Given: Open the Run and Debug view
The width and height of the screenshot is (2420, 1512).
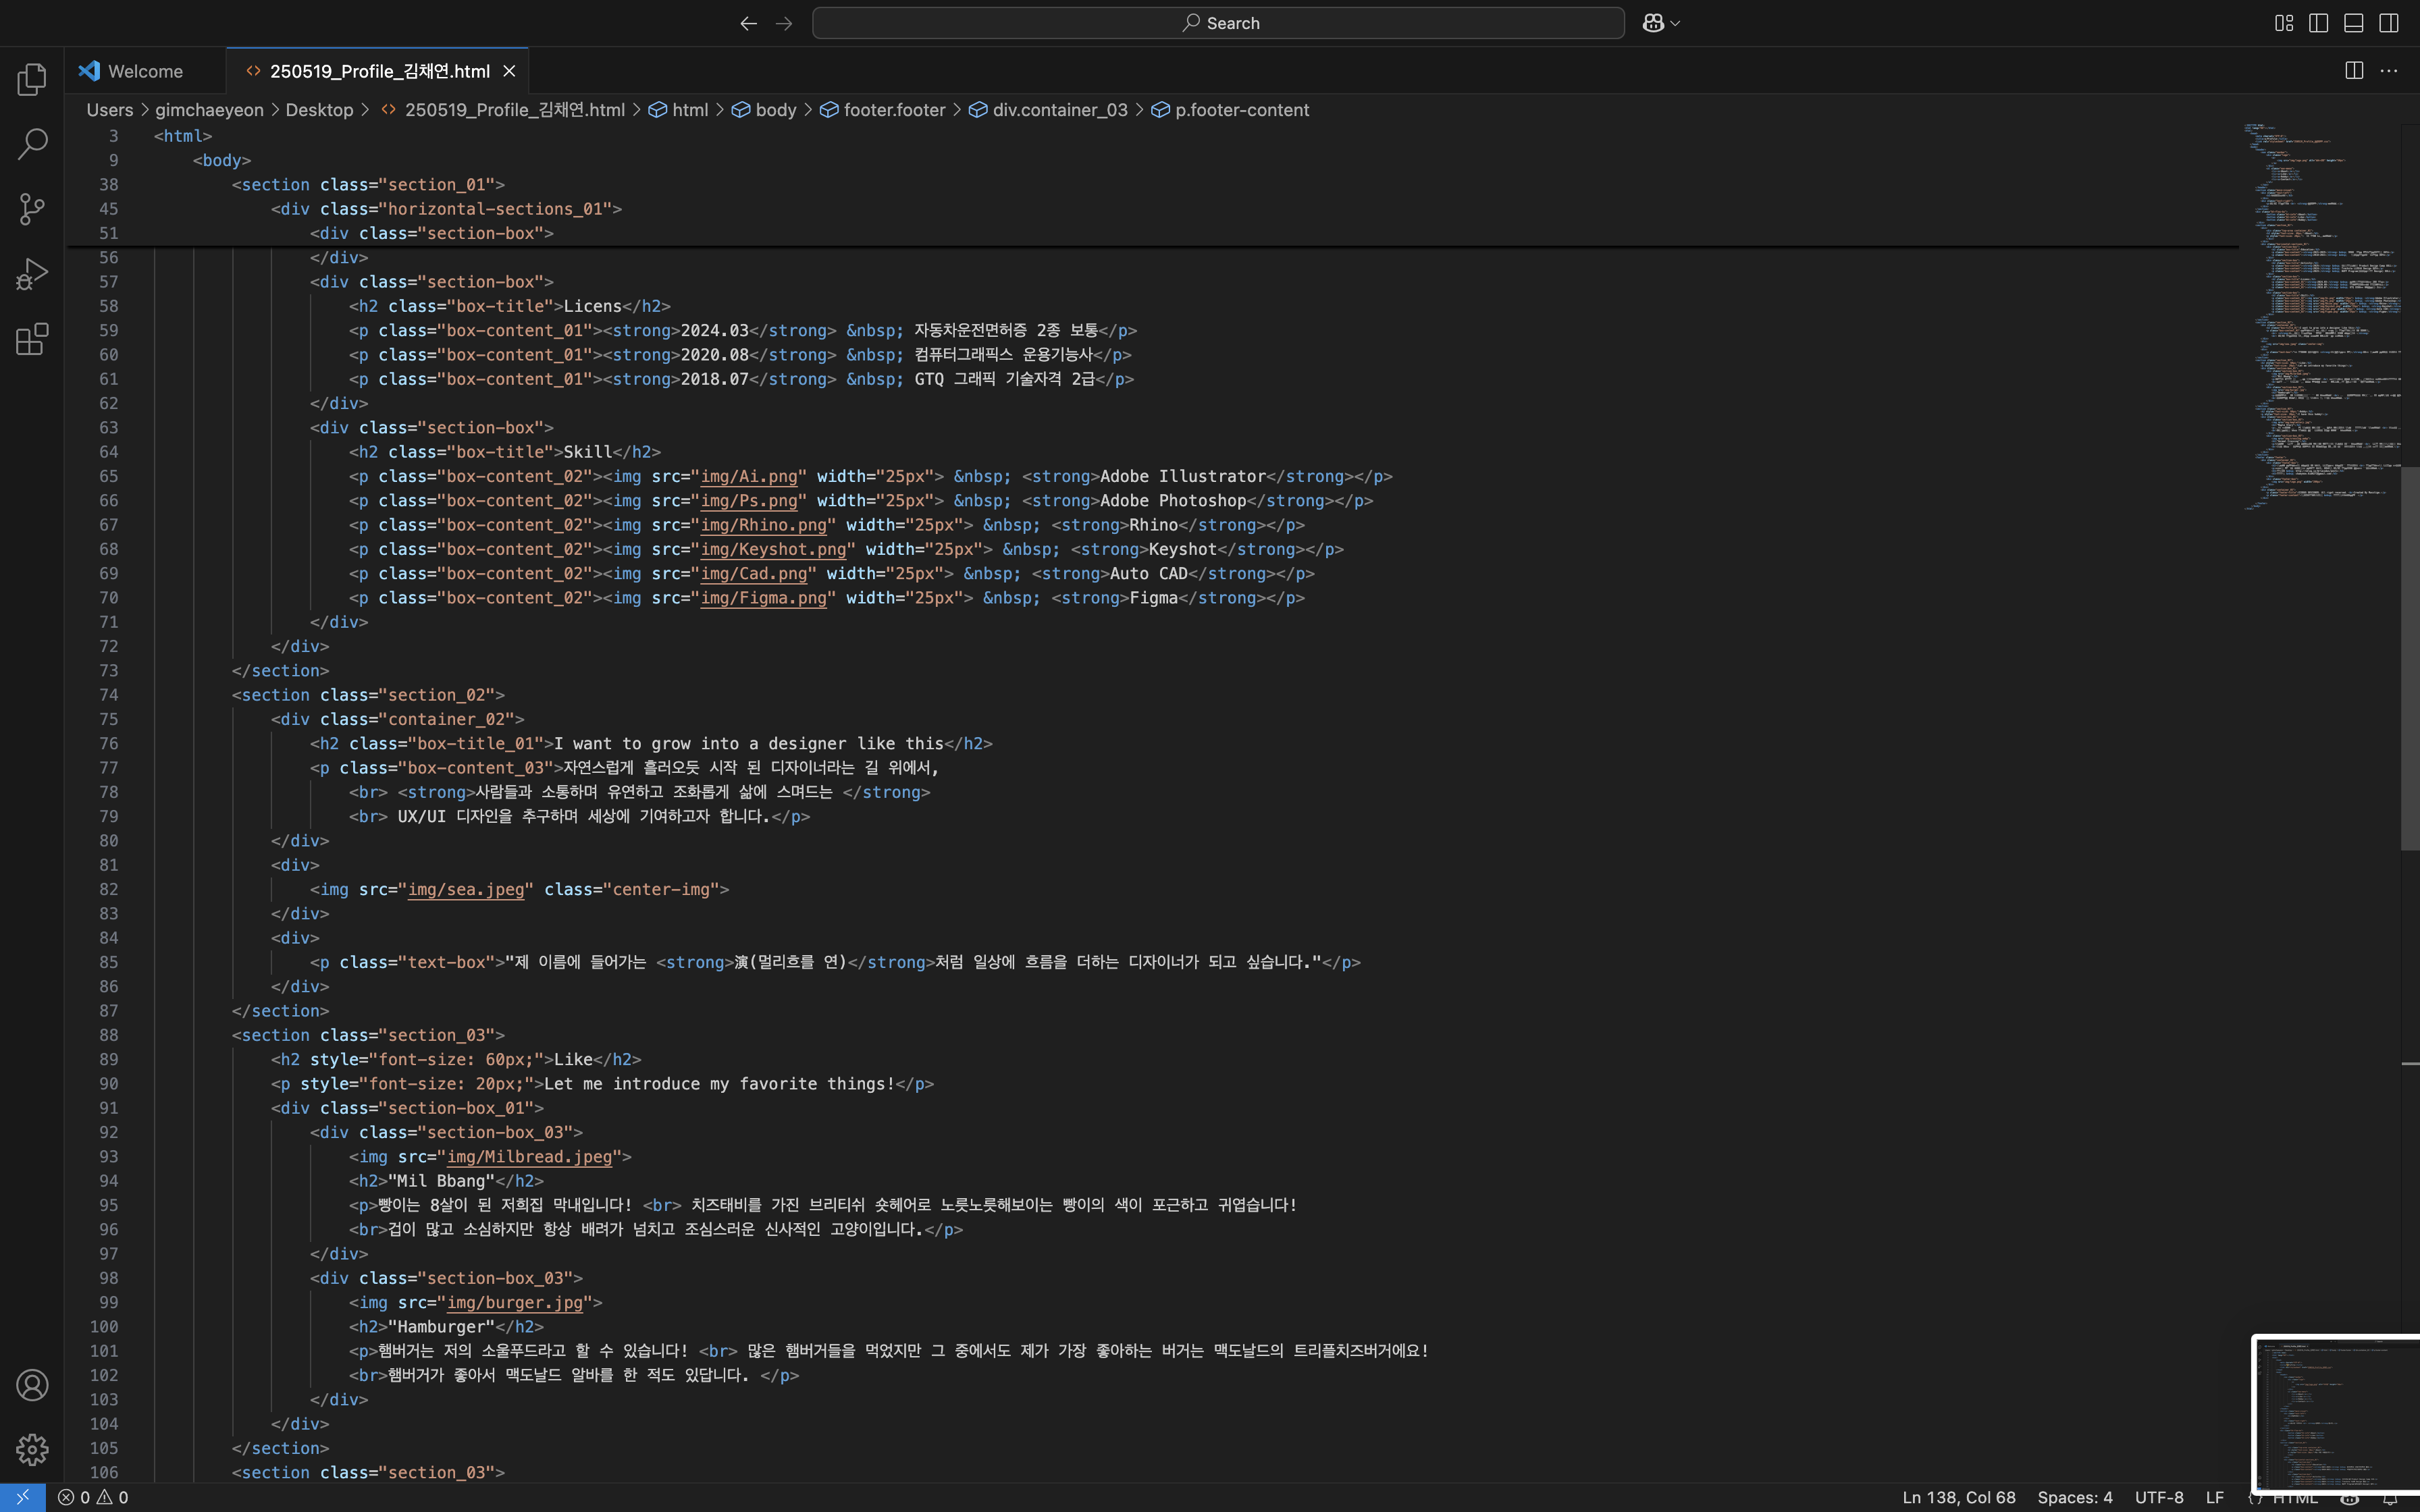Looking at the screenshot, I should pyautogui.click(x=32, y=274).
